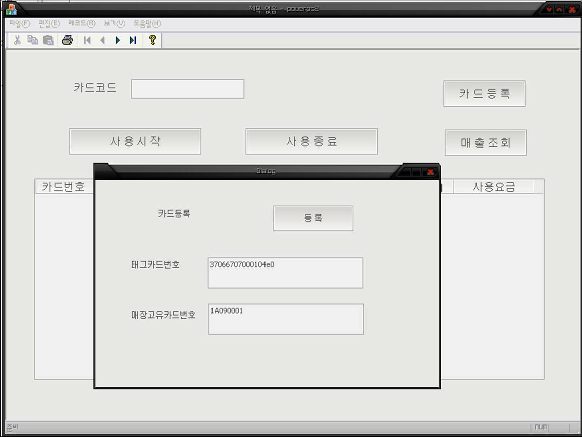The image size is (582, 437).
Task: Go to the first record
Action: pos(87,40)
